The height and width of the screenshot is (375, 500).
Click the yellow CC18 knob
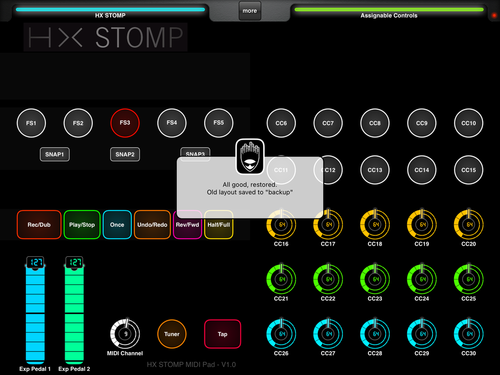click(x=375, y=224)
